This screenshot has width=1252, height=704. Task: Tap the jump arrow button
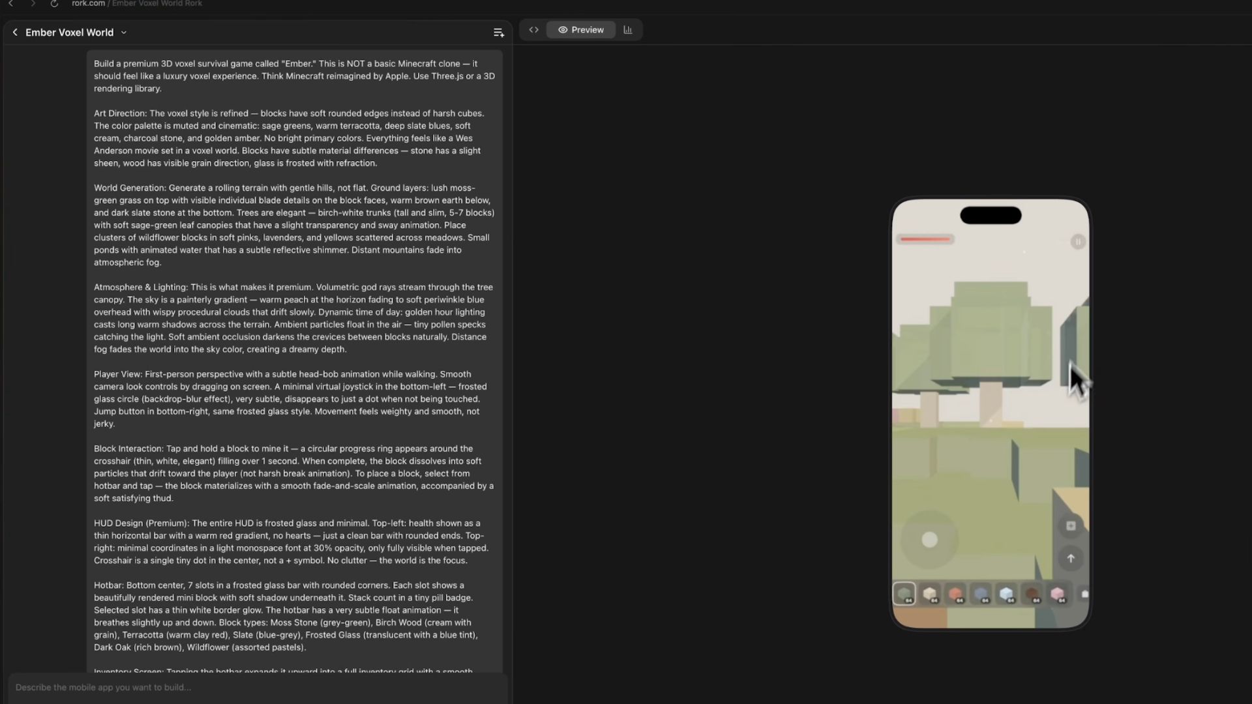(x=1070, y=559)
